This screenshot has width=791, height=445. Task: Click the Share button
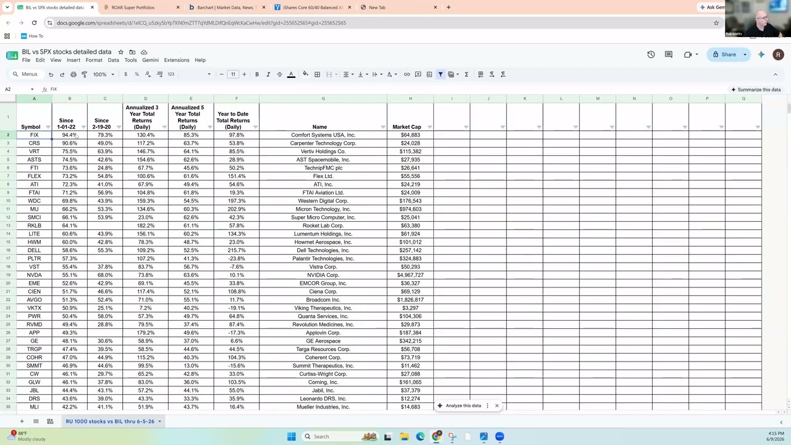click(x=724, y=54)
